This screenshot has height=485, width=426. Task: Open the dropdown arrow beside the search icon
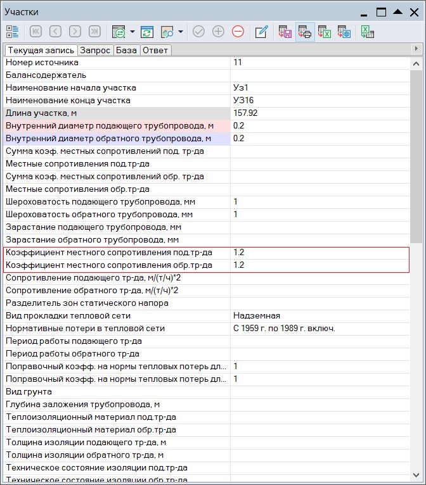[181, 31]
